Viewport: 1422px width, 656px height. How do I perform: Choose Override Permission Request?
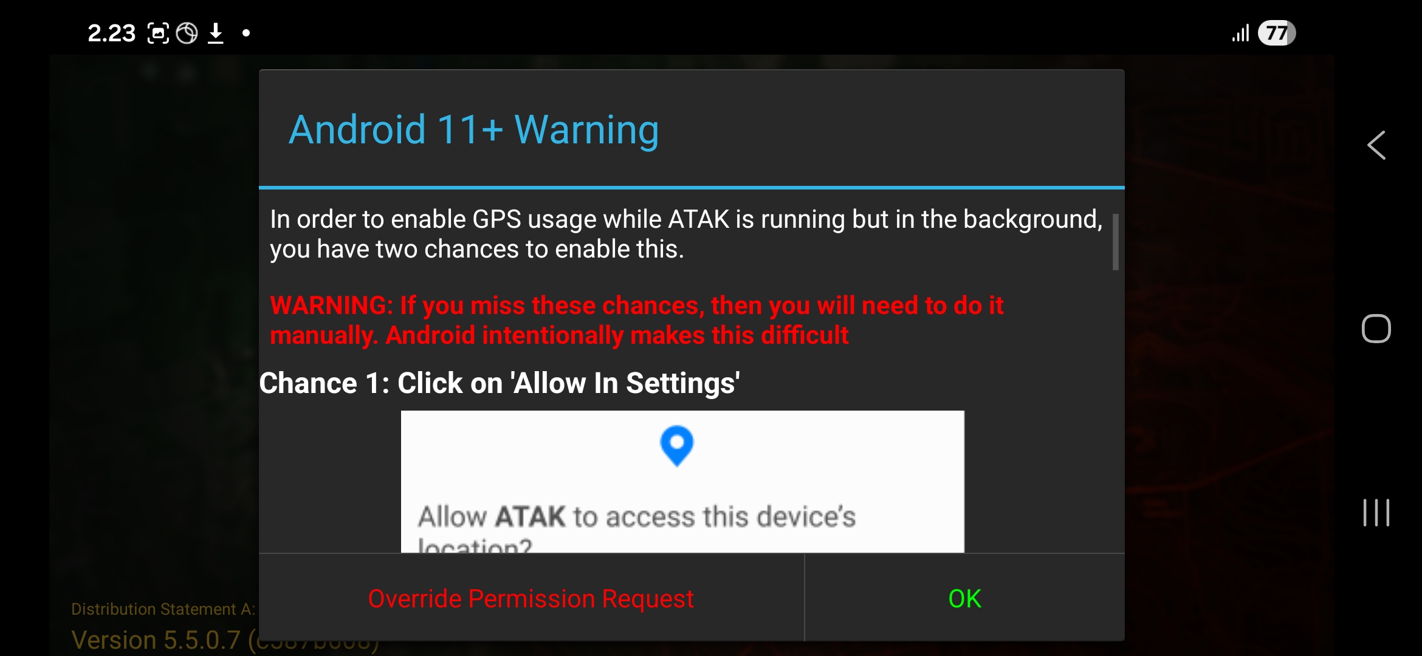531,598
